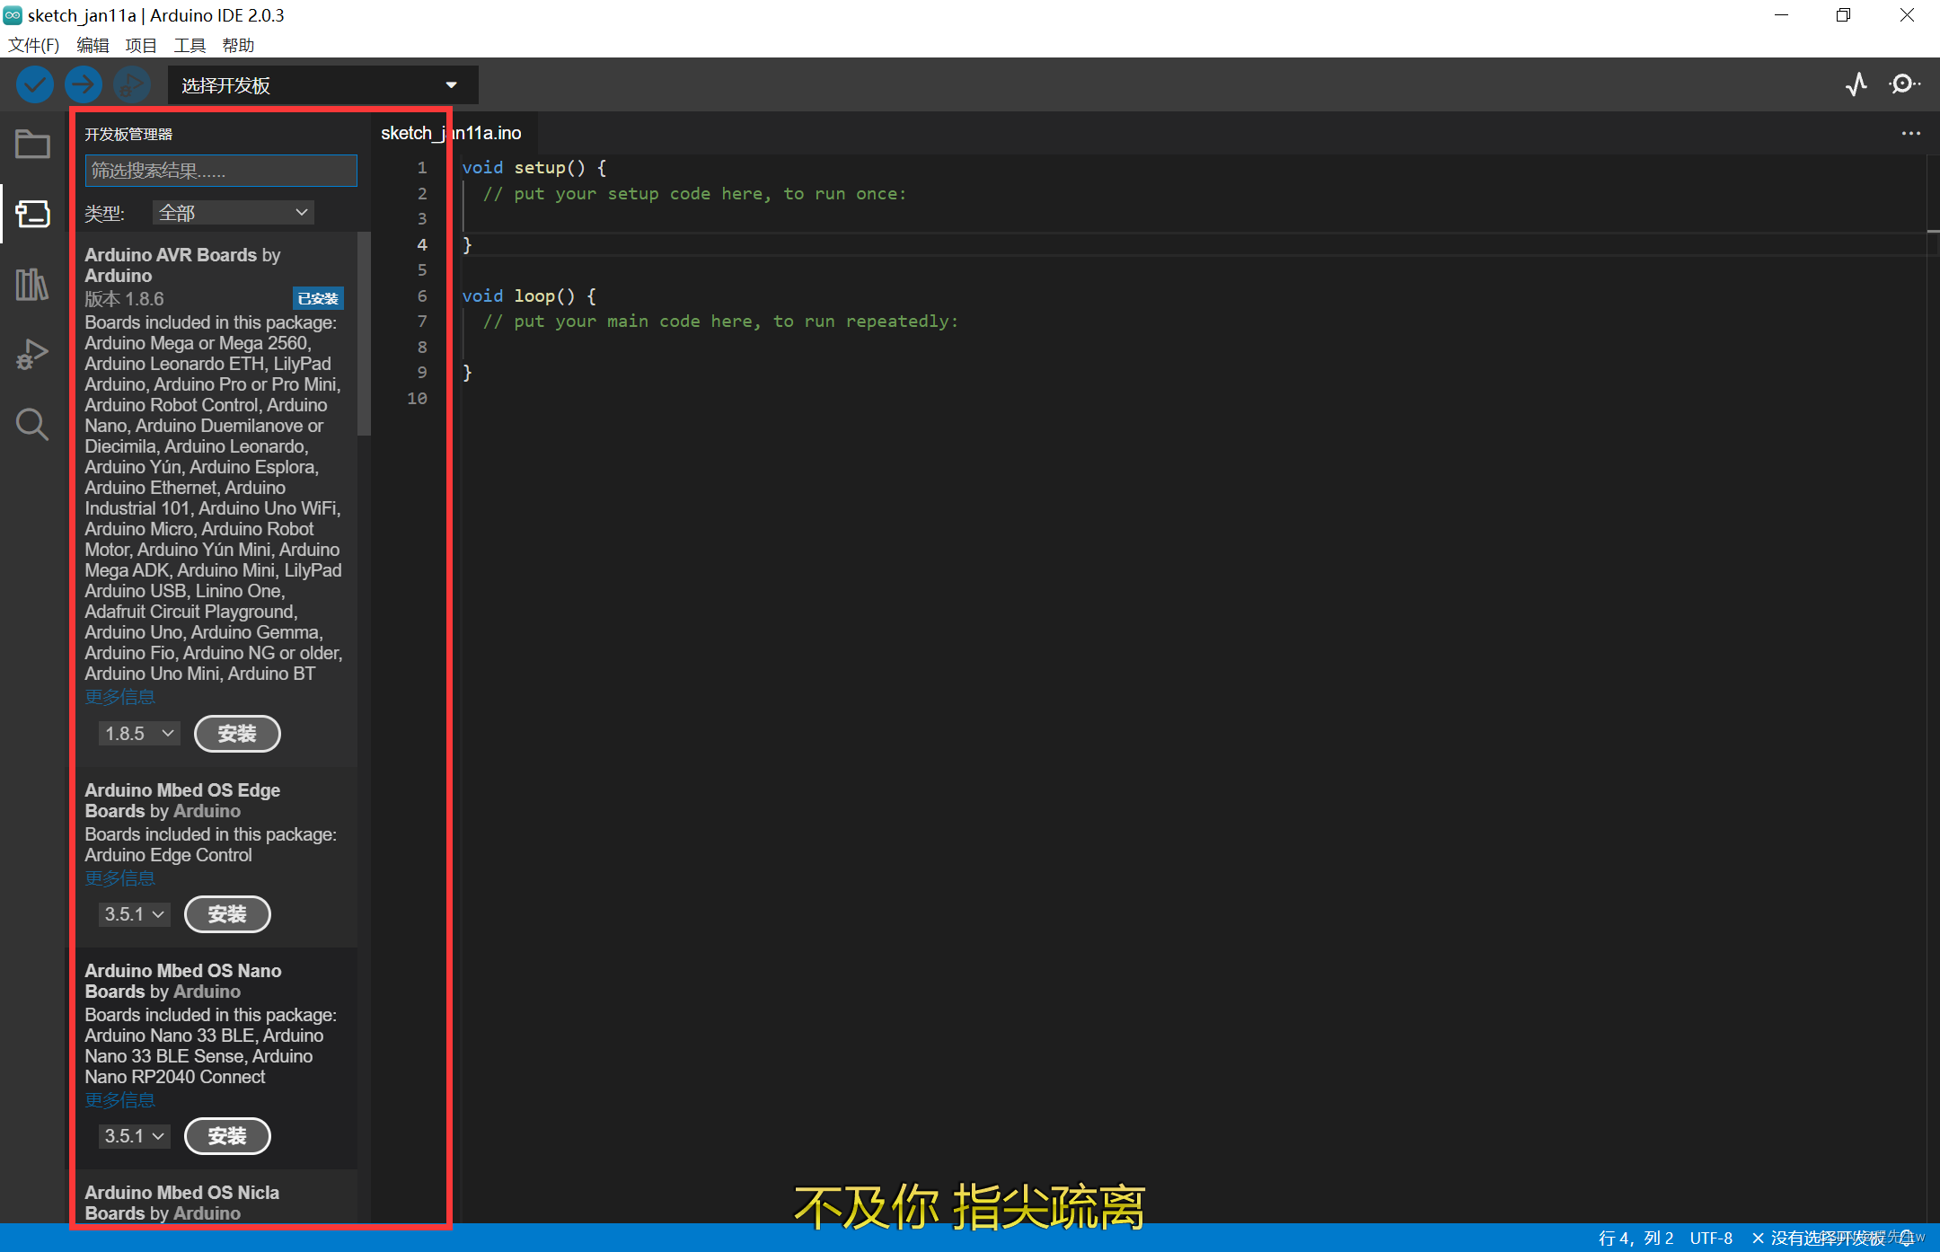Click the 行 4, 列 2 status entry
Viewport: 1940px width, 1252px height.
[x=1636, y=1238]
